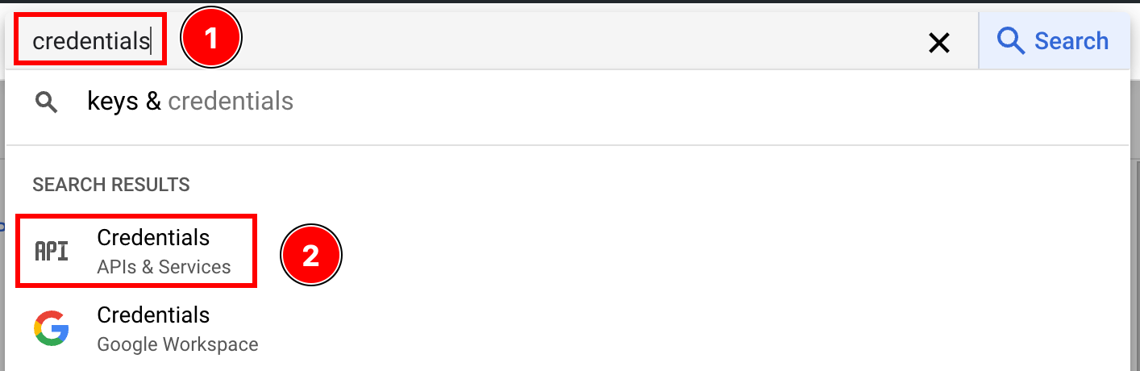
Task: Click the "APIs & Services" subtitle text
Action: (164, 267)
